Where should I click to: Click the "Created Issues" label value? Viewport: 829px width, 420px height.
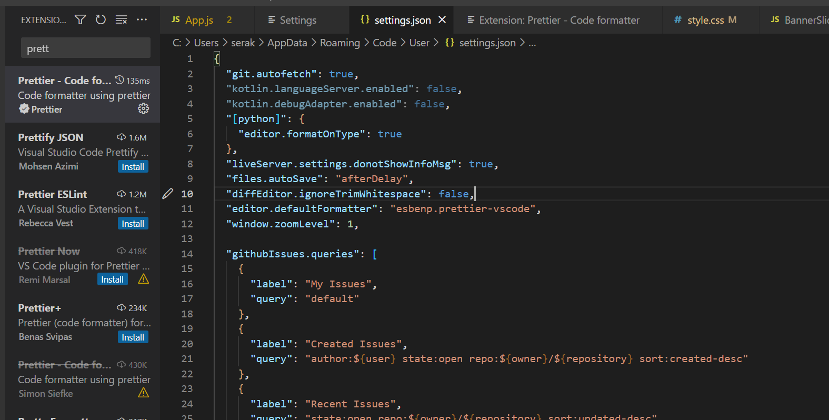click(x=353, y=344)
